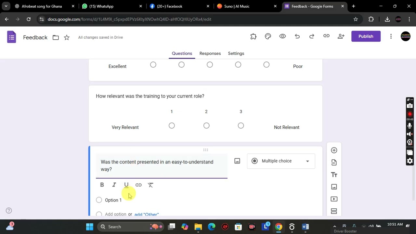Image resolution: width=416 pixels, height=234 pixels.
Task: Open the Chrome tab search dropdown
Action: [6, 6]
